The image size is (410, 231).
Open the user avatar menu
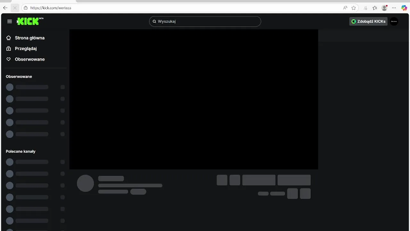(394, 21)
